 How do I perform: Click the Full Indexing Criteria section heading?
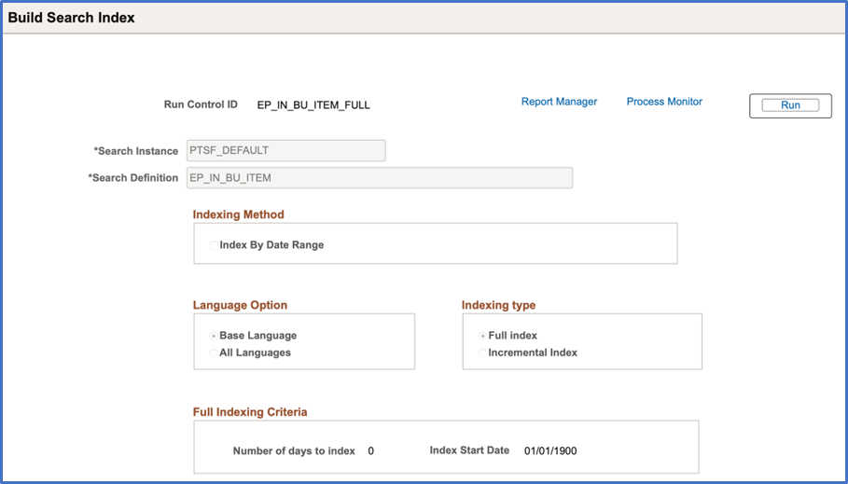tap(250, 411)
